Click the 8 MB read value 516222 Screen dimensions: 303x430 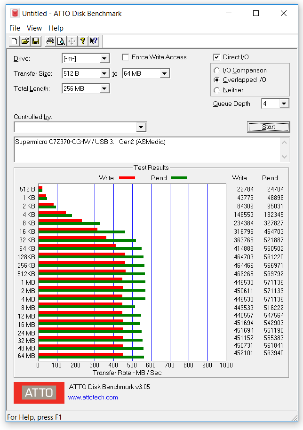pyautogui.click(x=274, y=308)
